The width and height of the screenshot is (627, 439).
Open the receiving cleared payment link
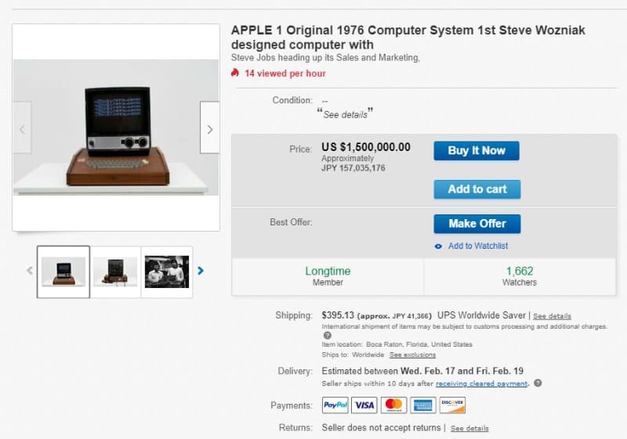click(x=481, y=383)
